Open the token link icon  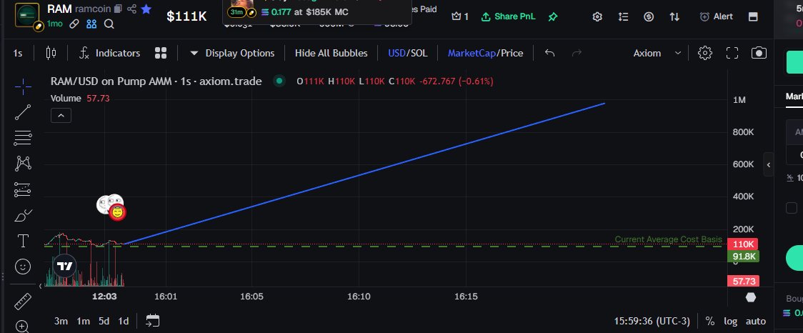74,24
